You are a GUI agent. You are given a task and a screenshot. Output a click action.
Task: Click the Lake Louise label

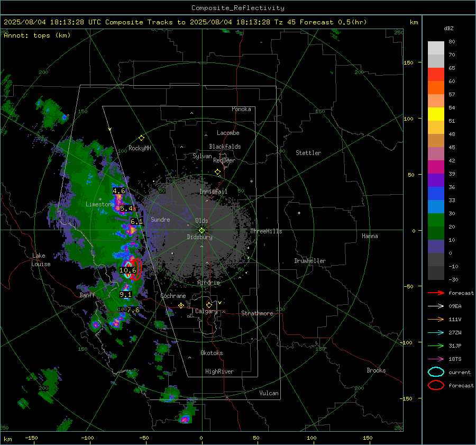pos(41,260)
